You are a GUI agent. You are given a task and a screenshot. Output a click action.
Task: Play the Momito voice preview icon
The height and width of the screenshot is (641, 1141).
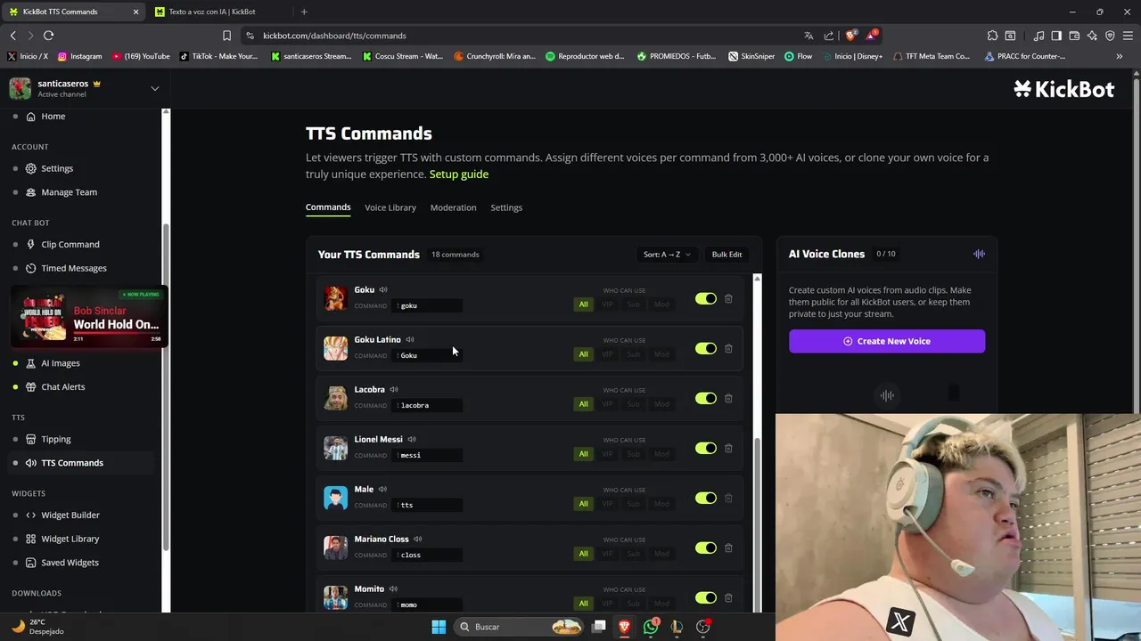click(x=393, y=588)
